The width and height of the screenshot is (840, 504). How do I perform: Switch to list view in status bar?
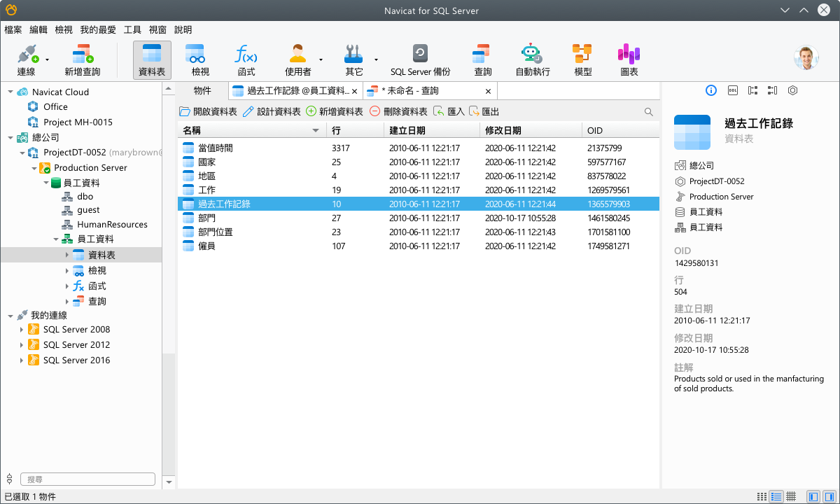[x=762, y=496]
